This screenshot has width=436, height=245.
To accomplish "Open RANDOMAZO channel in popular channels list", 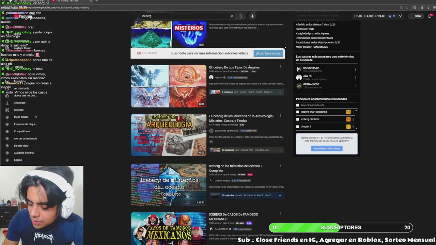I will (311, 68).
